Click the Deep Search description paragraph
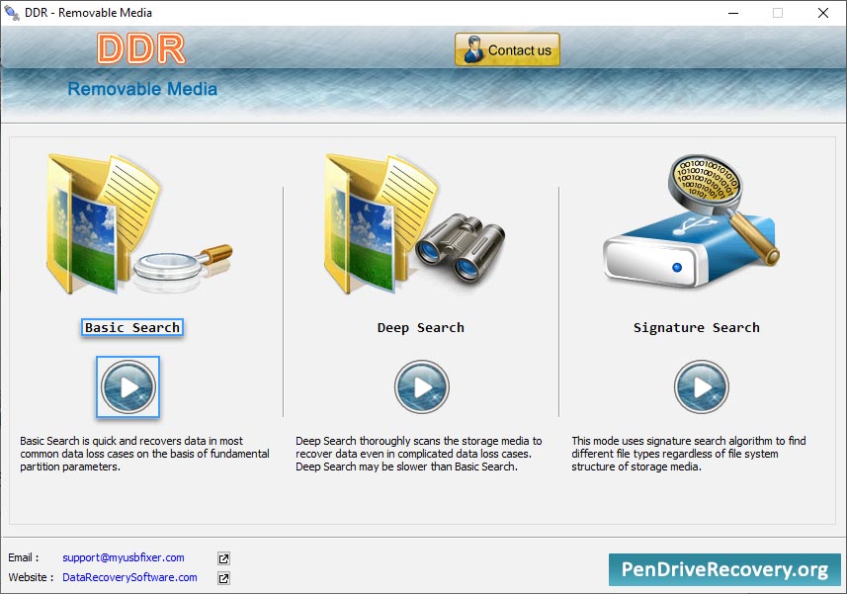This screenshot has width=847, height=594. (419, 454)
